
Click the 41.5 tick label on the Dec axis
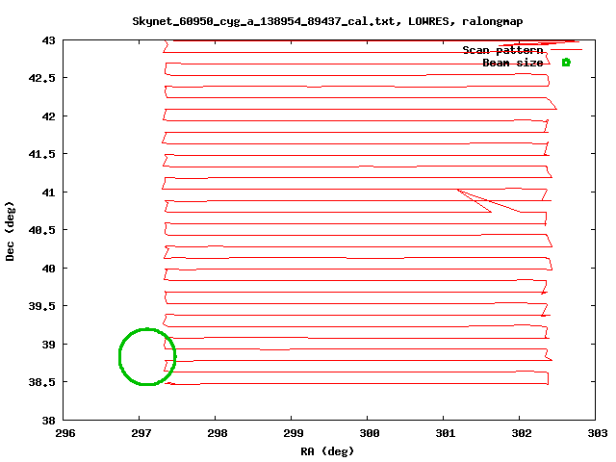pos(40,154)
